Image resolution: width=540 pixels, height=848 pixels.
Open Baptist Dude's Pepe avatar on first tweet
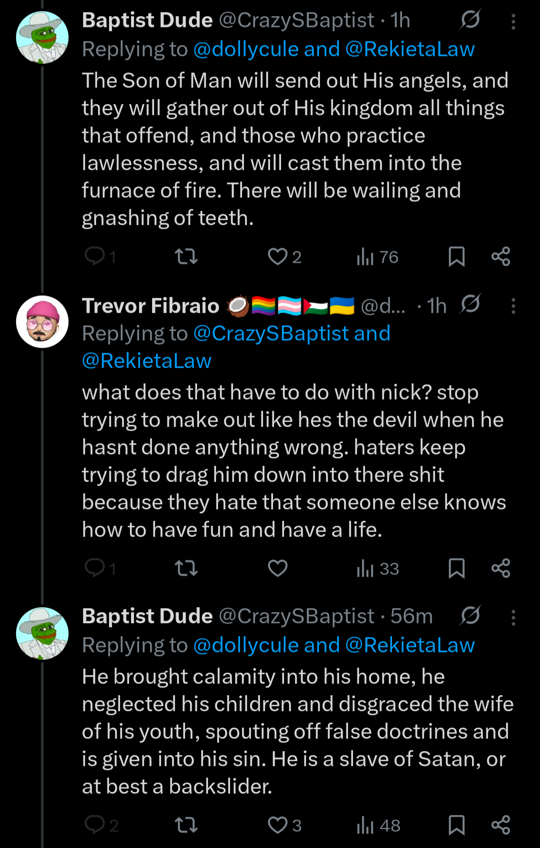42,37
